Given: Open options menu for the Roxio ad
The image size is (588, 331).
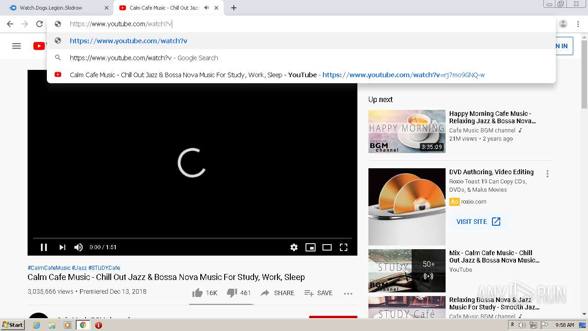Looking at the screenshot, I should pos(547,174).
